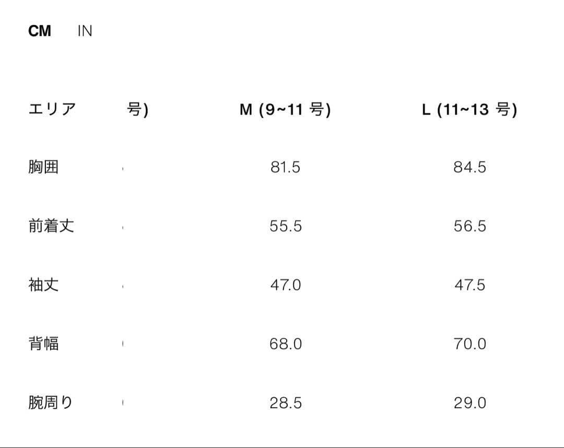
Task: Select the 28.5 arm circumference cell
Action: tap(285, 403)
